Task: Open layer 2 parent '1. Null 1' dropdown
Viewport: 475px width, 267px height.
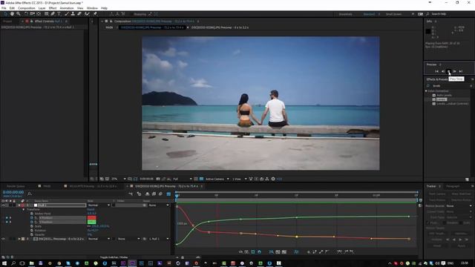Action: click(x=159, y=239)
